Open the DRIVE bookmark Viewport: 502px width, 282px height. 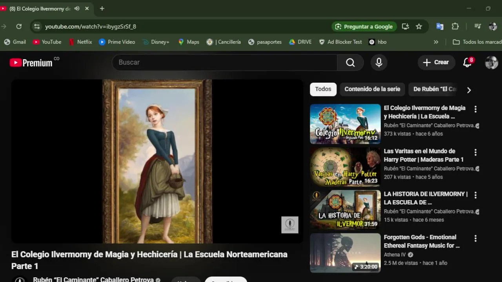tap(300, 42)
